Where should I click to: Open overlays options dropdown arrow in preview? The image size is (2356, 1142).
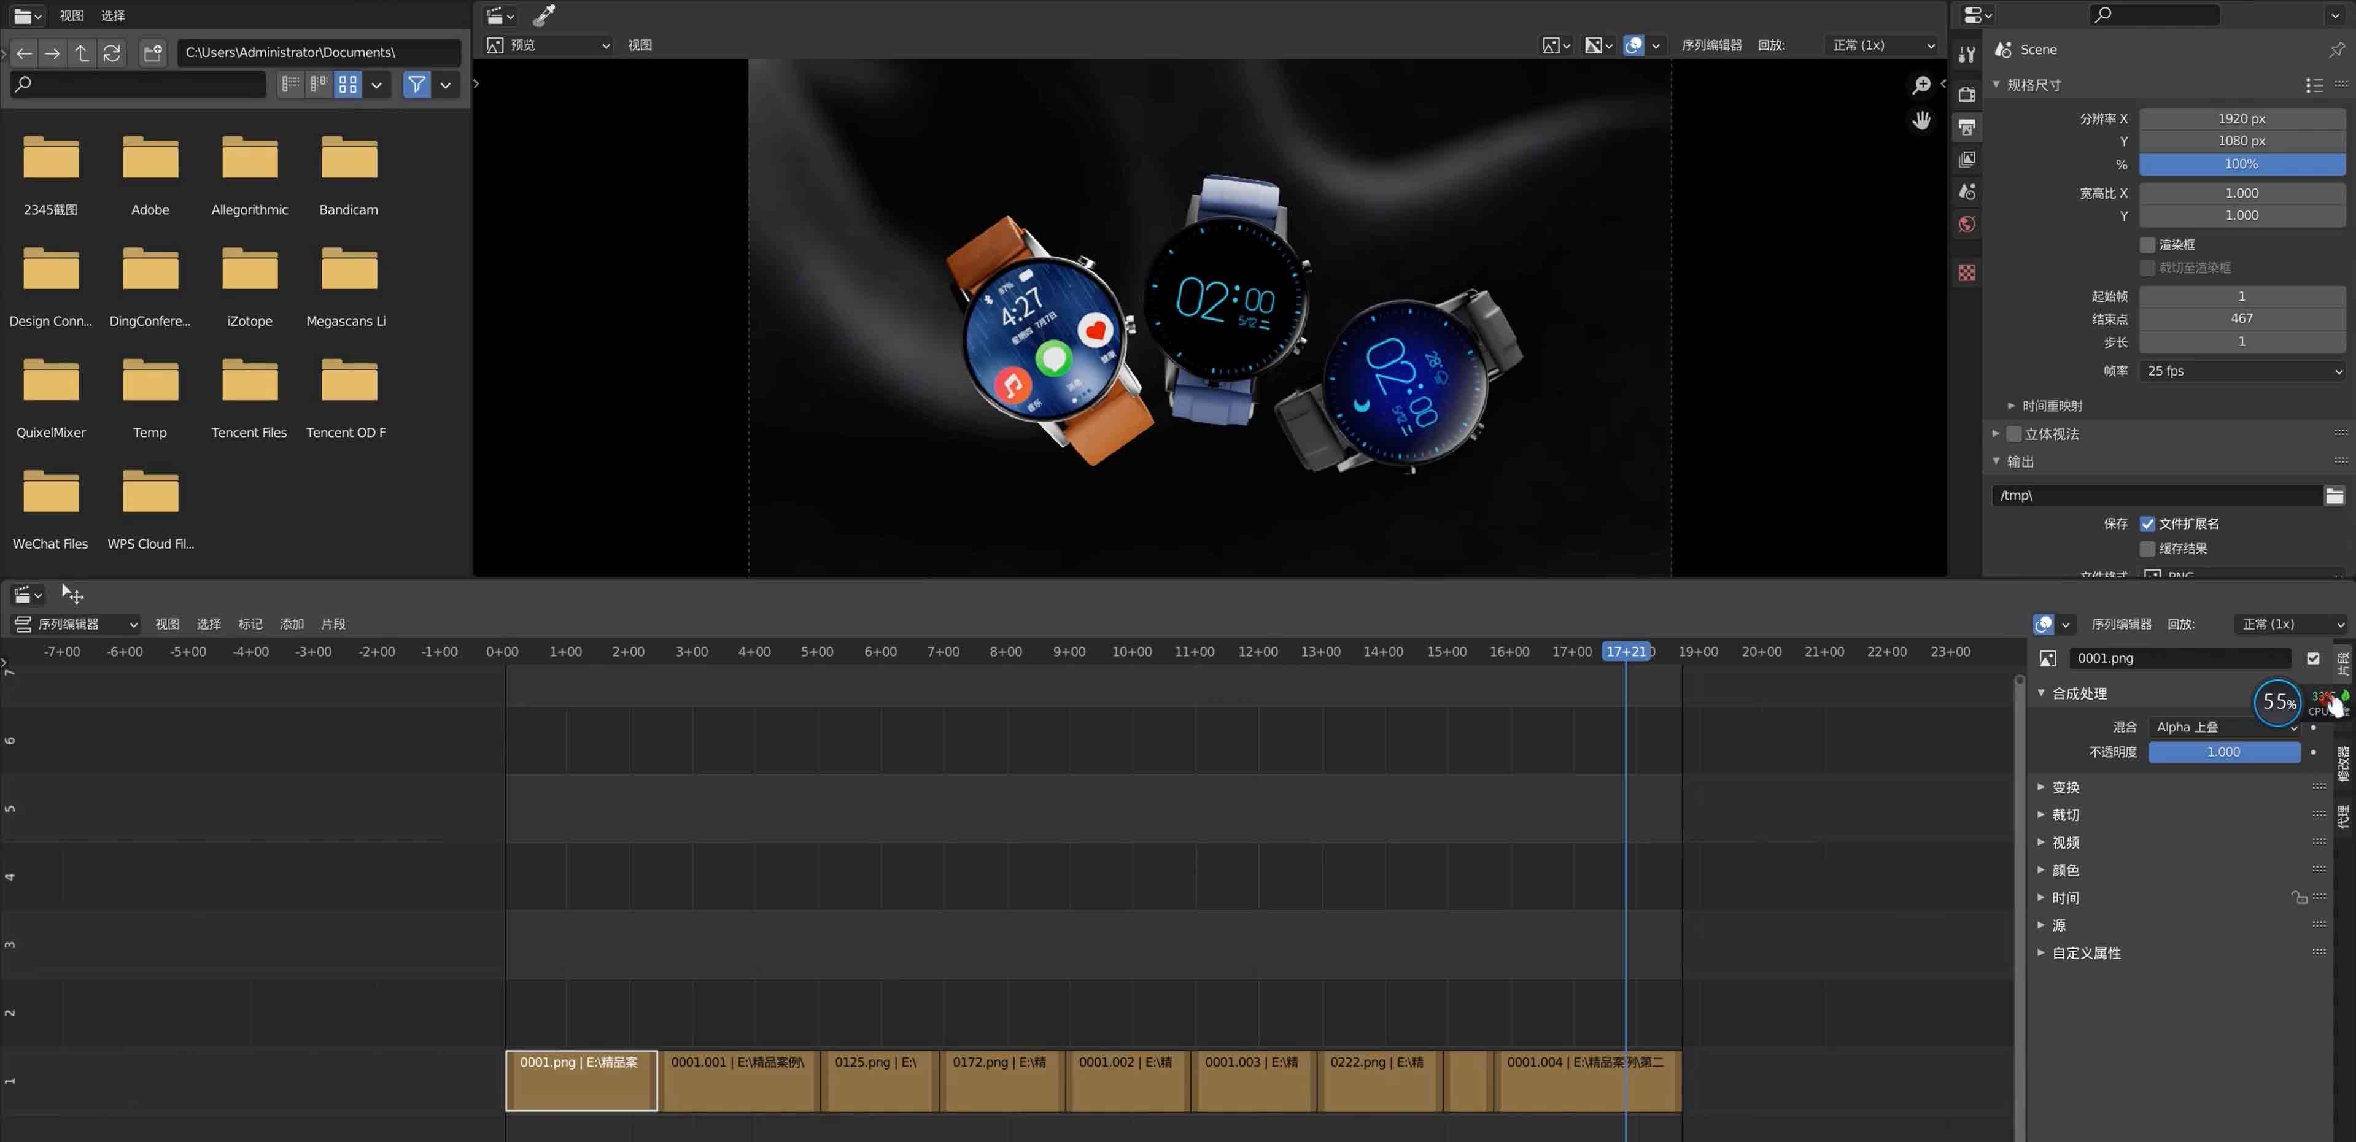click(1656, 45)
